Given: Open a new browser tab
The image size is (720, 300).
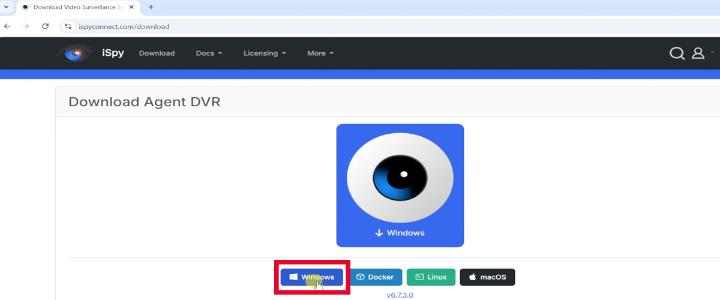Looking at the screenshot, I should click(x=151, y=7).
